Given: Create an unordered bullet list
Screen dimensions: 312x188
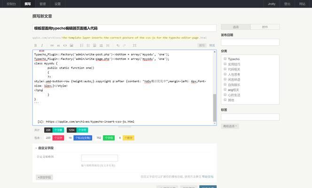Looking at the screenshot, I should point(88,46).
